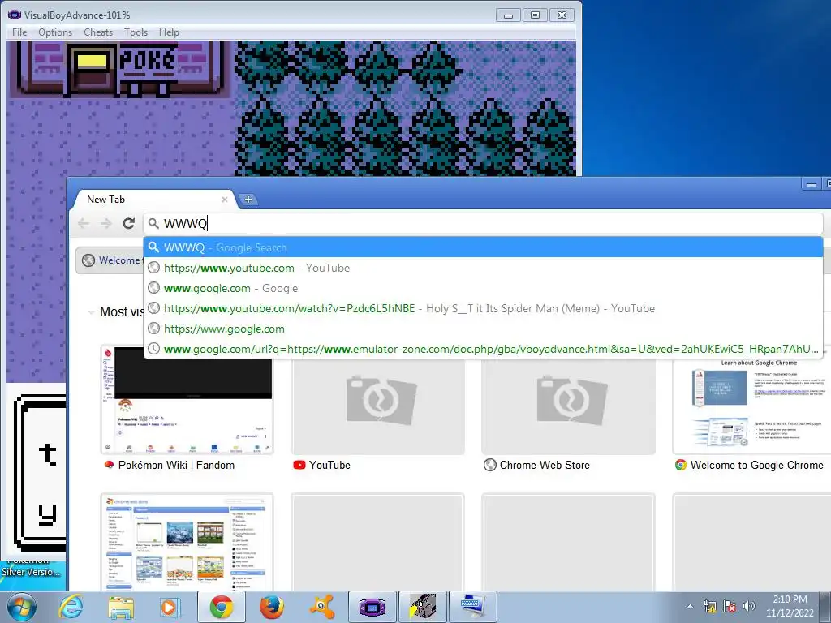Click globe favicon beside Chrome Web Store
This screenshot has height=623, width=831.
pos(489,465)
